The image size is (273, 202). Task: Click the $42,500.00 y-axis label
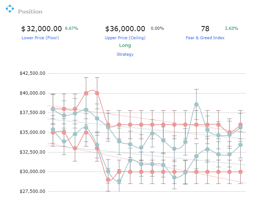click(32, 73)
